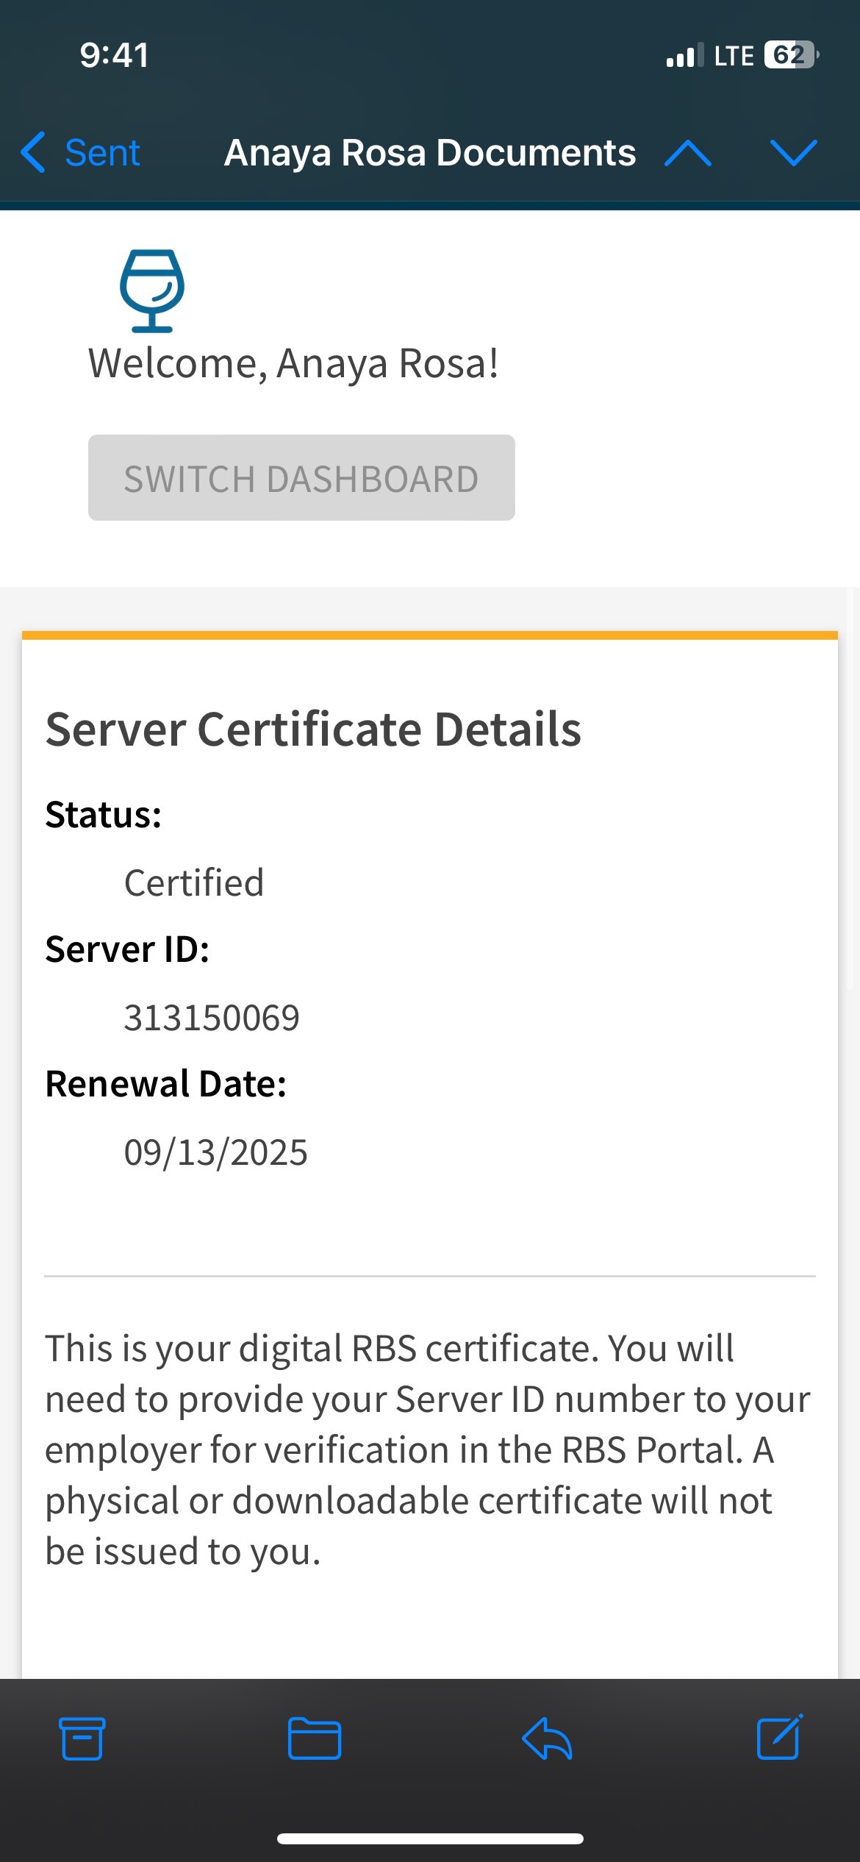Tap the 9:41 clock in status bar
860x1862 pixels.
tap(114, 55)
